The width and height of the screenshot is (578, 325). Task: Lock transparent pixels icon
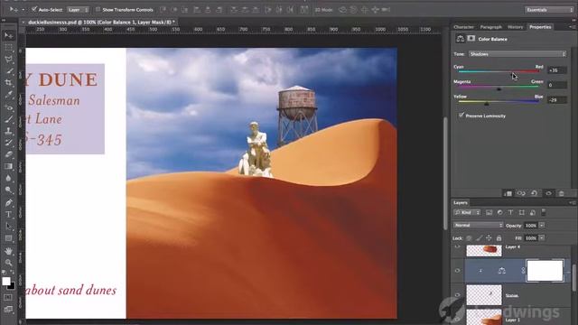pyautogui.click(x=469, y=238)
